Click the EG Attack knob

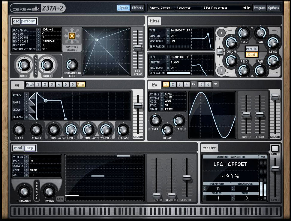[x=36, y=130]
